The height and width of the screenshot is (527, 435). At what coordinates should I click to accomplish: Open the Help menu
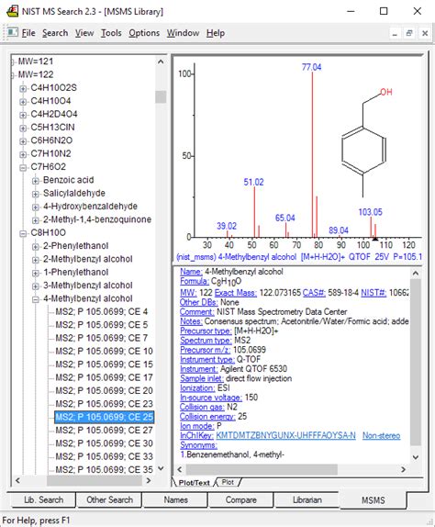pos(216,33)
